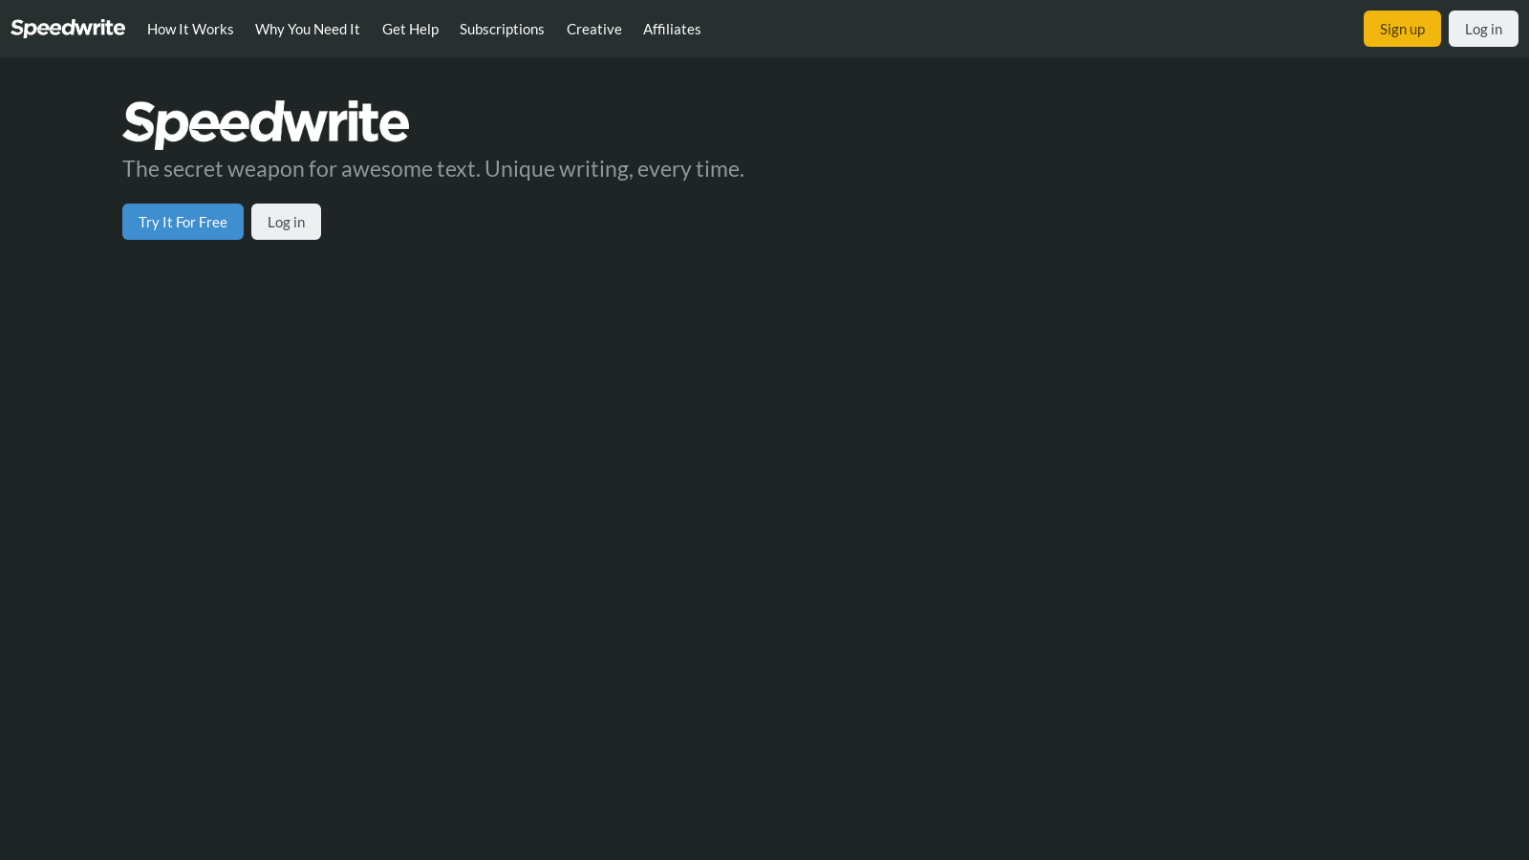Begin a free trial with Try It For Free
The height and width of the screenshot is (860, 1529).
(x=183, y=221)
